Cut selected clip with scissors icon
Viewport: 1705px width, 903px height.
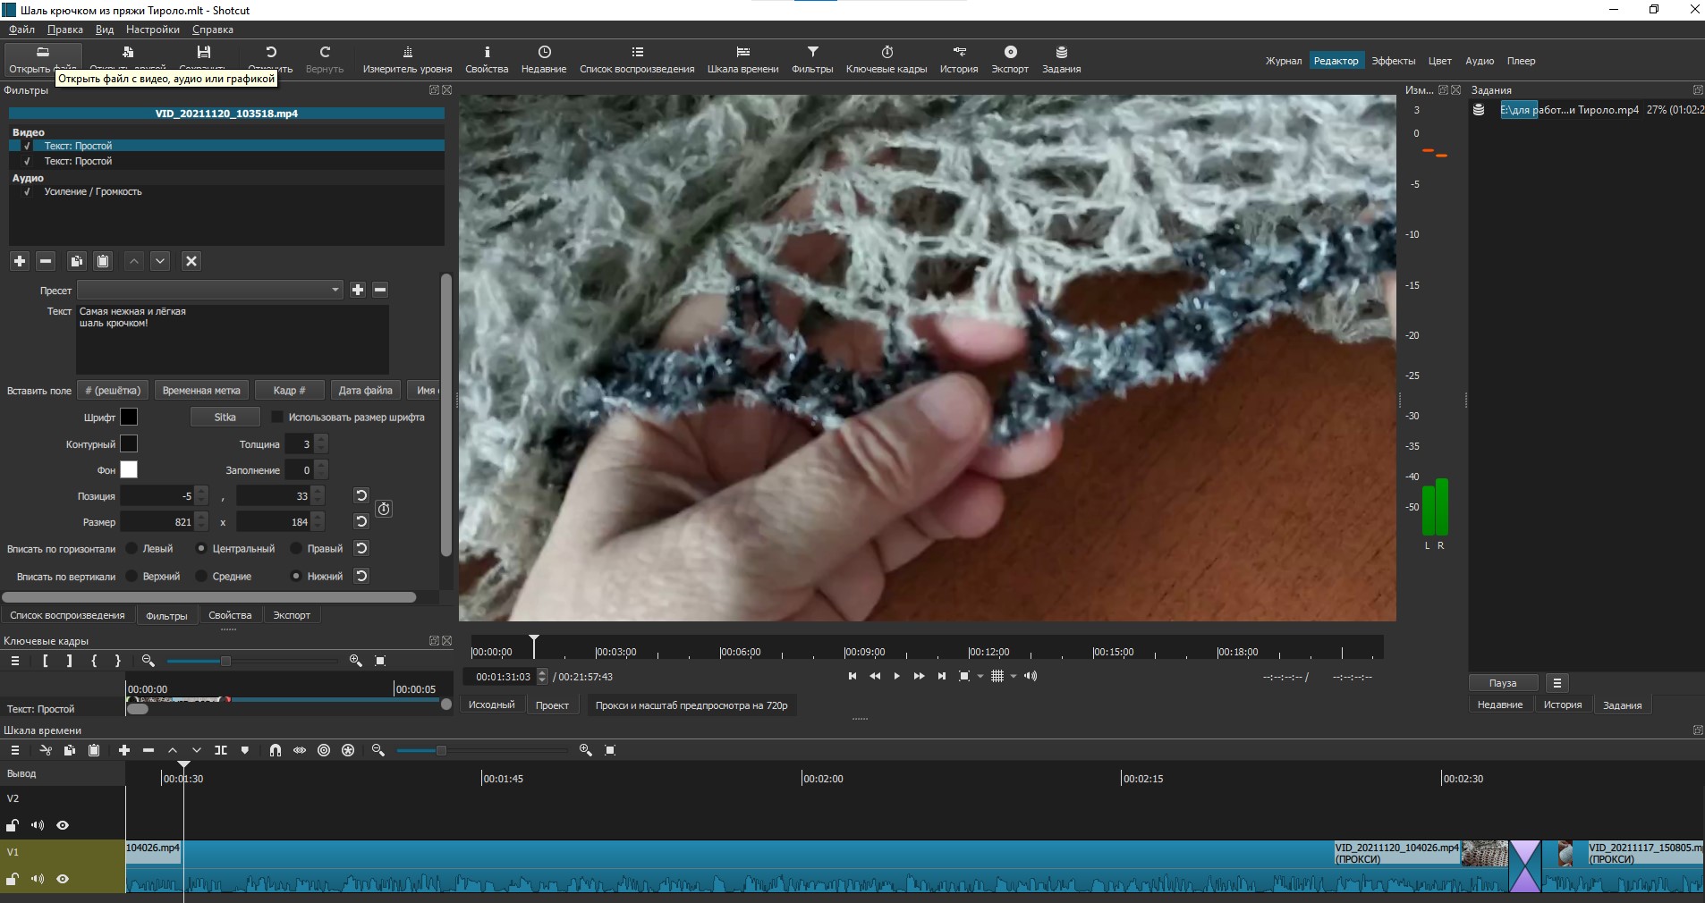coord(46,750)
